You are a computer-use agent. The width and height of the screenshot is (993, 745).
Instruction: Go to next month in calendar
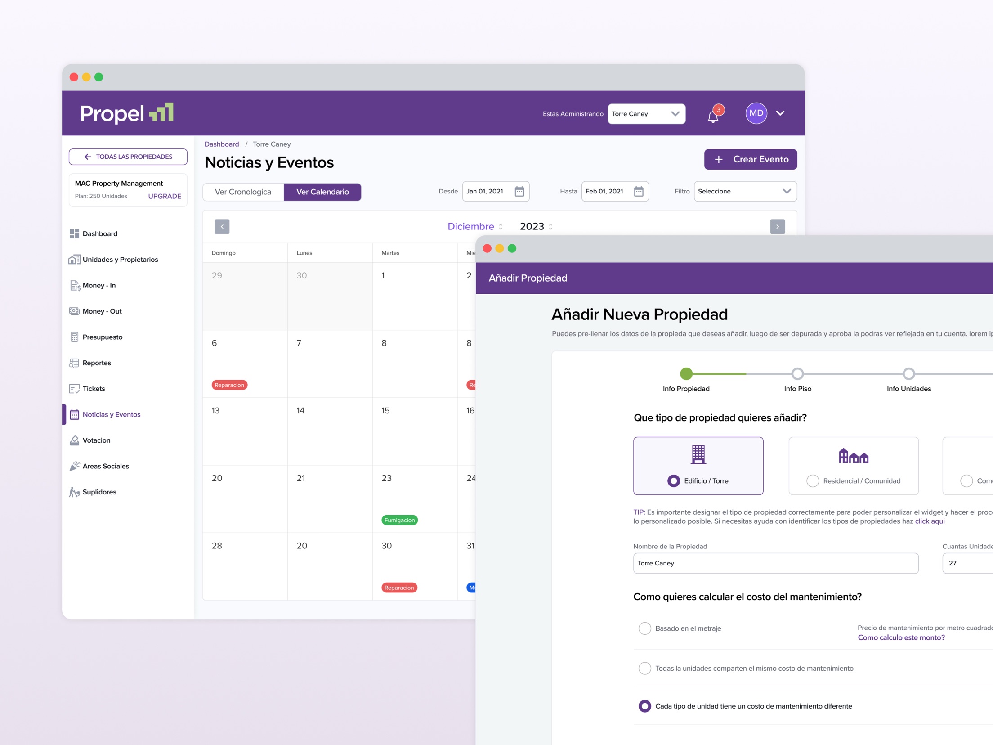(777, 226)
